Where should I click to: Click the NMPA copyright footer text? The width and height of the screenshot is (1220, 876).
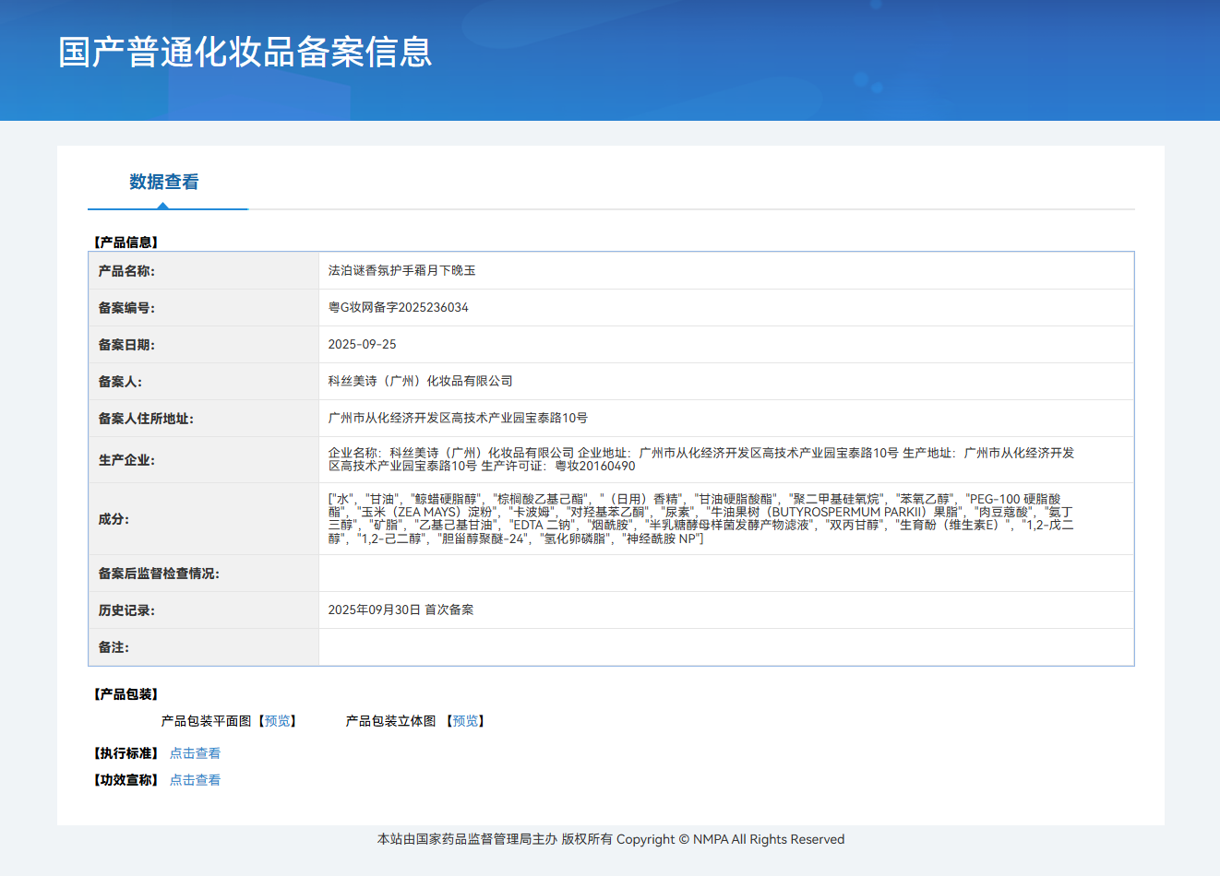coord(610,839)
